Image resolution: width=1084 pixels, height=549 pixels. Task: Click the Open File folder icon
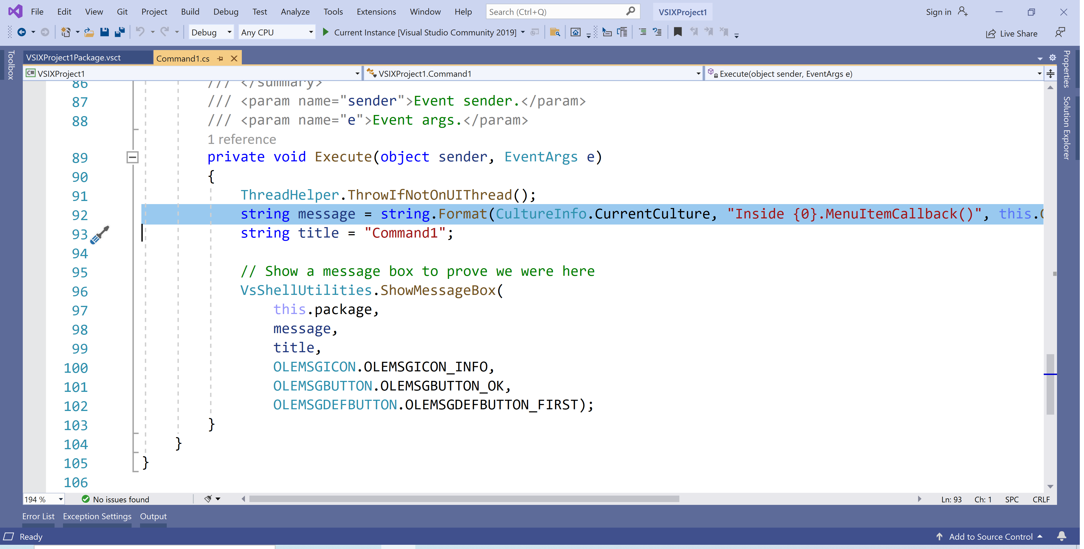click(x=89, y=32)
